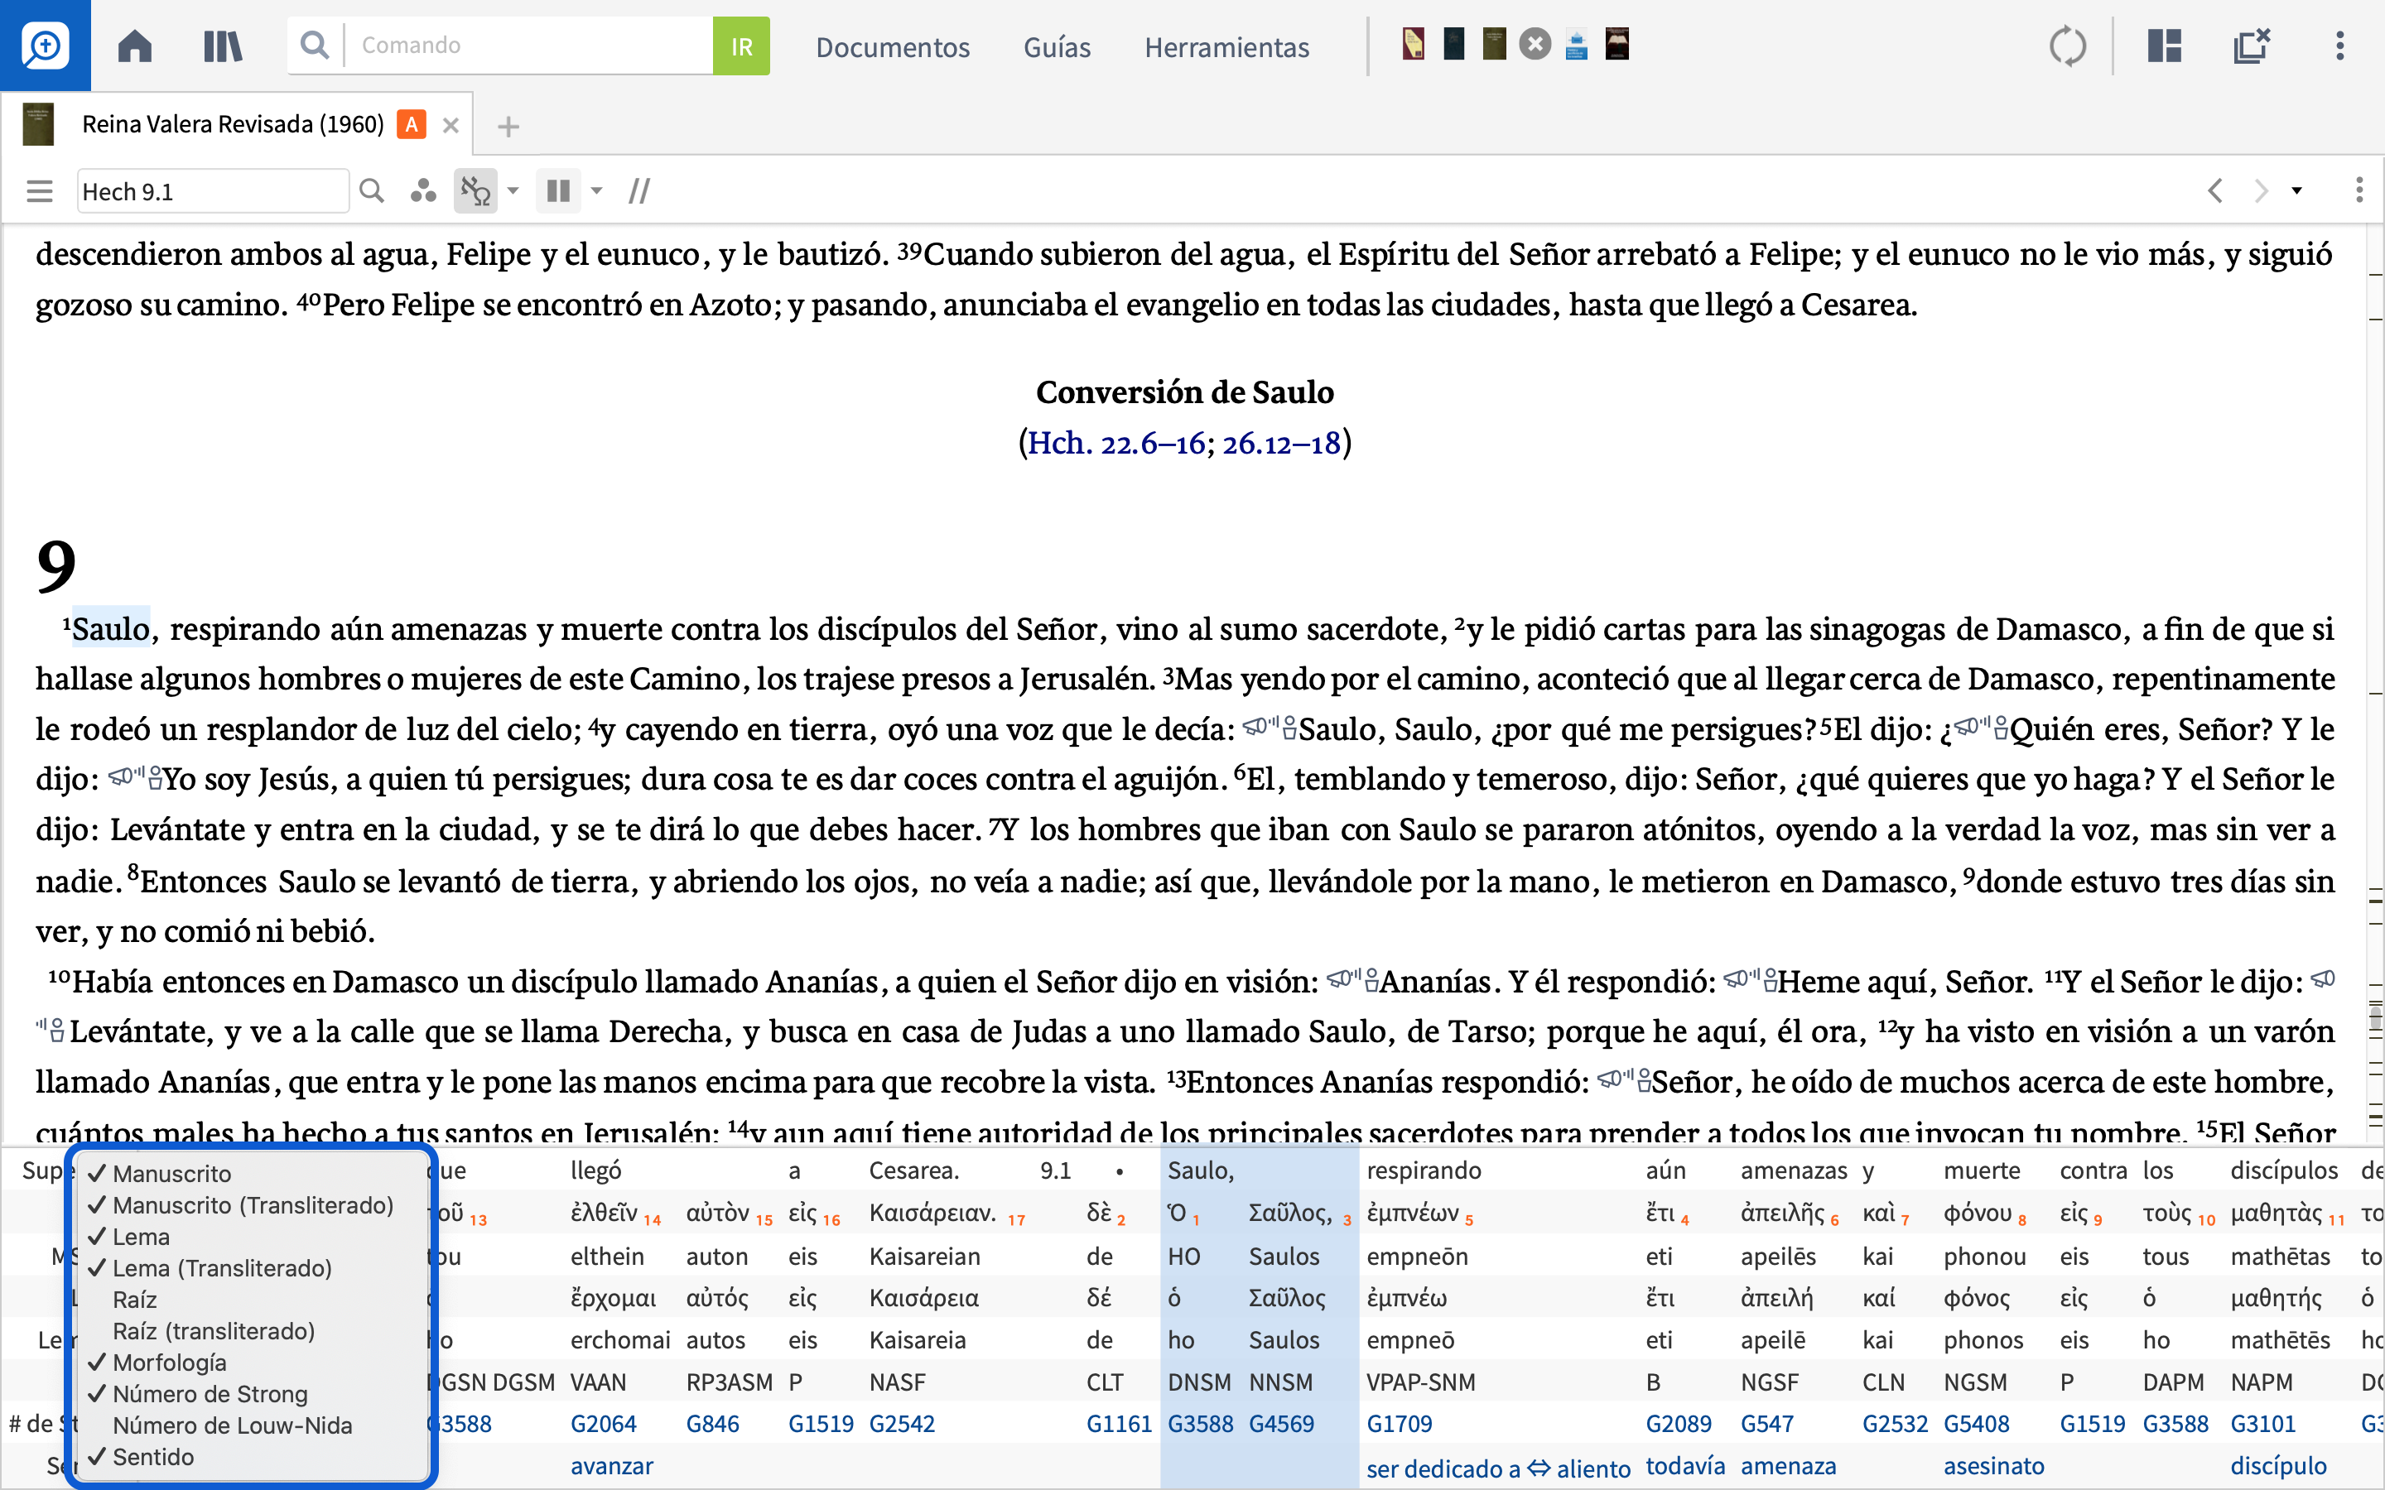
Task: Close the Reina Valera Revisada tab
Action: 450,125
